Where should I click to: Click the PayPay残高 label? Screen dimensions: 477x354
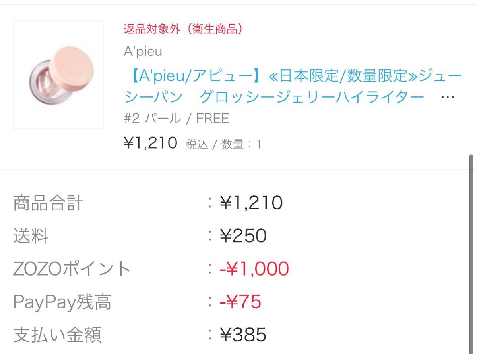pos(62,302)
